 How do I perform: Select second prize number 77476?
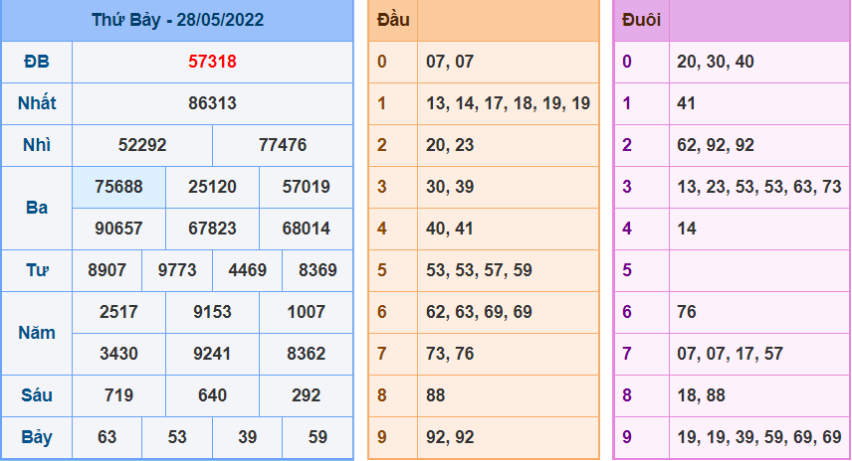tap(283, 145)
